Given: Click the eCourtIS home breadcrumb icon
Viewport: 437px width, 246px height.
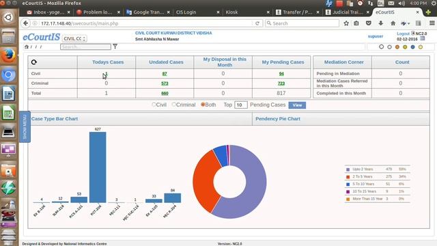Looking at the screenshot, I should point(27,47).
